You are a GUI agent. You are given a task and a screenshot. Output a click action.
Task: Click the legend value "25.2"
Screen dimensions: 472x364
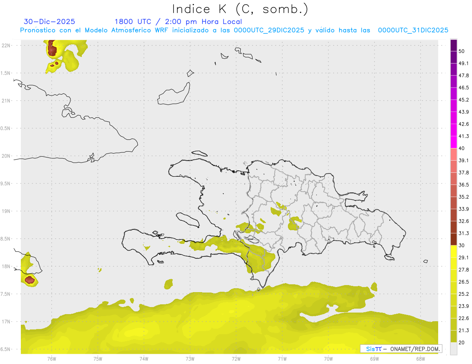coord(464,294)
